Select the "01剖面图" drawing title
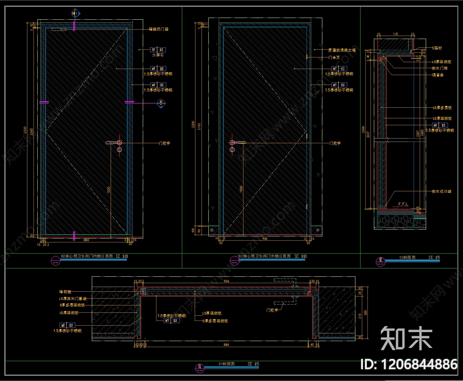 pyautogui.click(x=226, y=364)
